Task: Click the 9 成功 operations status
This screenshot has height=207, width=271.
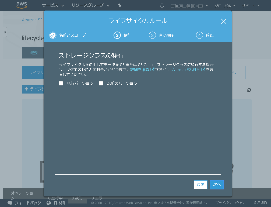Action: coord(77,198)
